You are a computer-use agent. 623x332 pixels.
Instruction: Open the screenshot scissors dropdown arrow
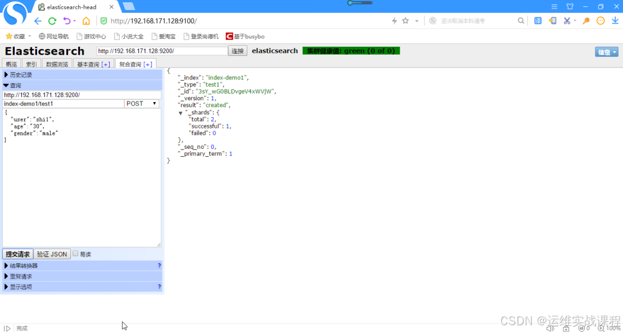coord(575,21)
